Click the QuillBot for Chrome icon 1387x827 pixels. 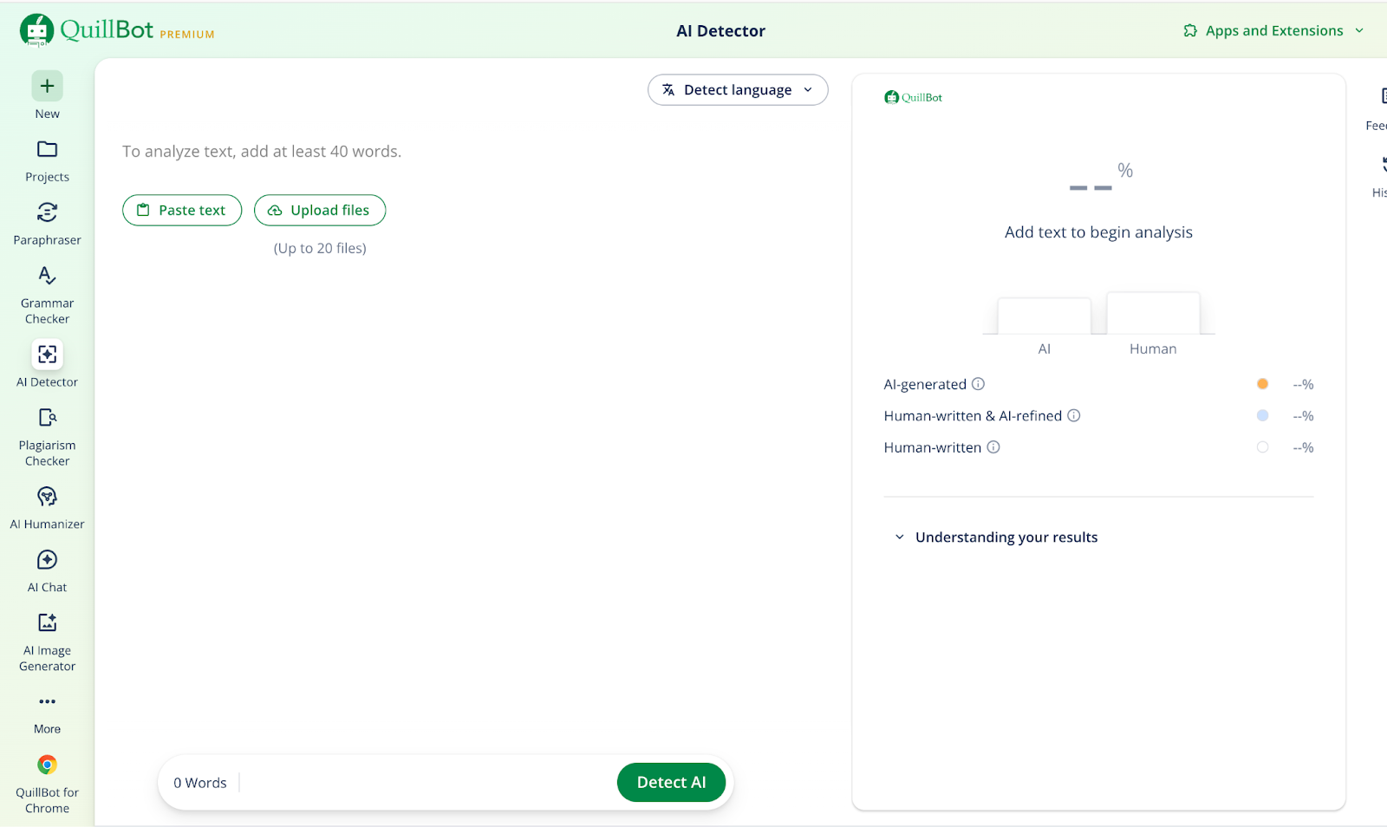click(x=47, y=765)
